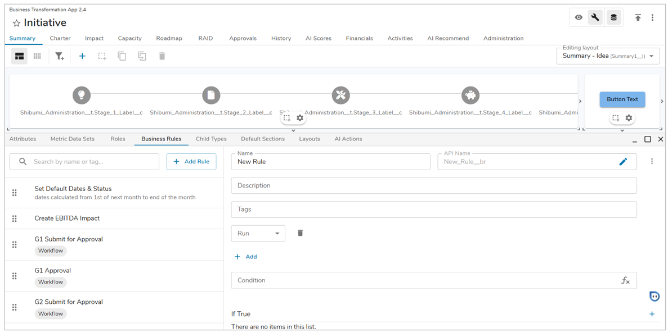Viewport: 668px width, 333px height.
Task: Click the trash icon in layout toolbar
Action: click(162, 56)
